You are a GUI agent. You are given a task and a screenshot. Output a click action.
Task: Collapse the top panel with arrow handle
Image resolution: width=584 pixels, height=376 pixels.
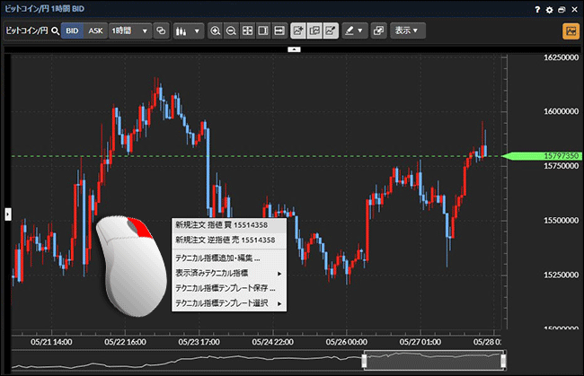coord(292,50)
